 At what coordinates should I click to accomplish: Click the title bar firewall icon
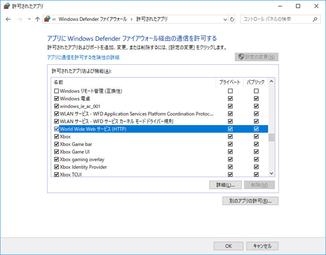pyautogui.click(x=7, y=6)
